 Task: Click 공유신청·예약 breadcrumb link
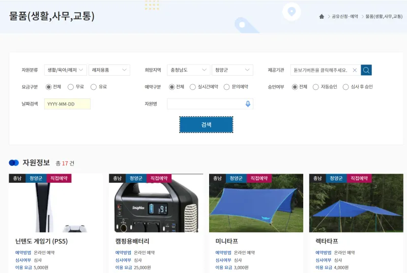click(x=345, y=17)
